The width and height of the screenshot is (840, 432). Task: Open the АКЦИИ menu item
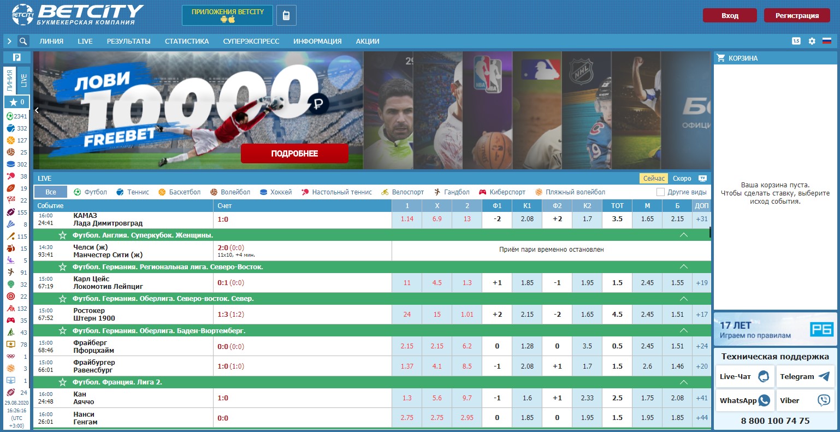368,41
